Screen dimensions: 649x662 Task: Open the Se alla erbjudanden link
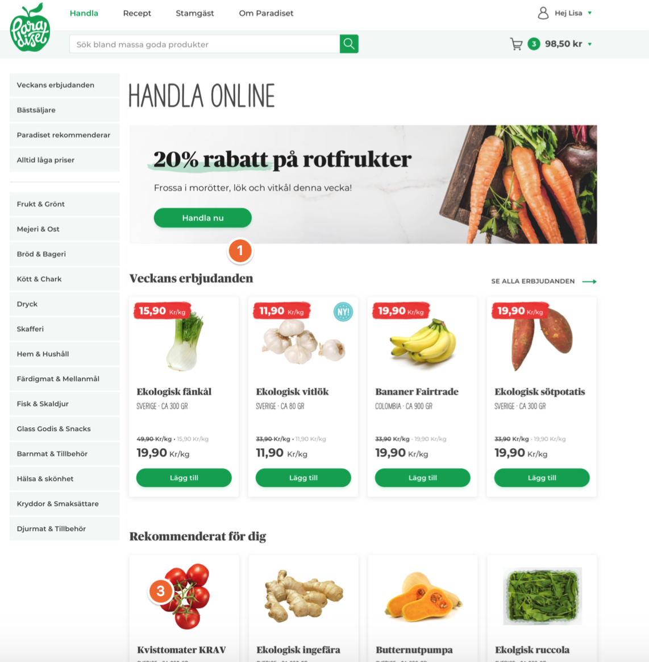pyautogui.click(x=532, y=281)
